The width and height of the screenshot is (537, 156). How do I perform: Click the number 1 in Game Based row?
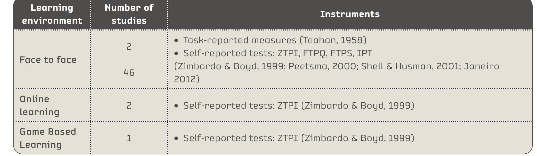[x=129, y=138]
